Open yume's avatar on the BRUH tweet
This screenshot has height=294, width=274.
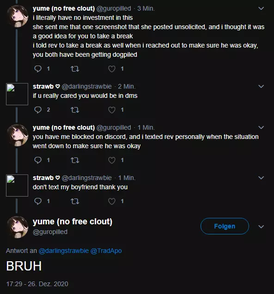[17, 227]
